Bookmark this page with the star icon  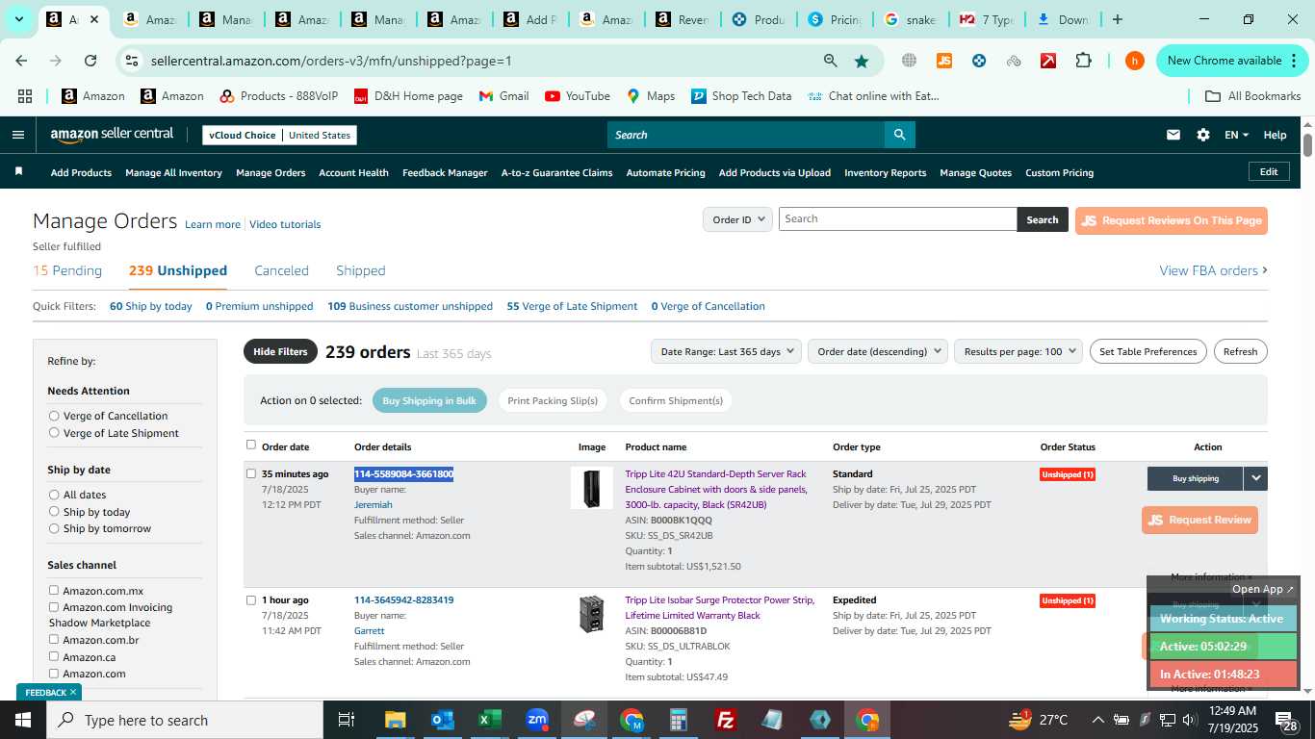[862, 61]
